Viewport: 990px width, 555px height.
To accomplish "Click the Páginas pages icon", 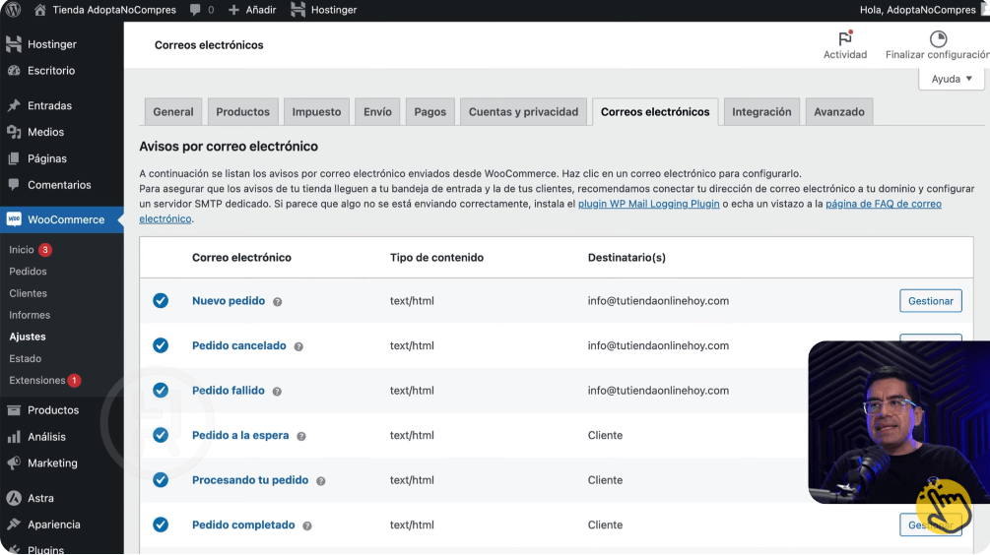I will [14, 158].
